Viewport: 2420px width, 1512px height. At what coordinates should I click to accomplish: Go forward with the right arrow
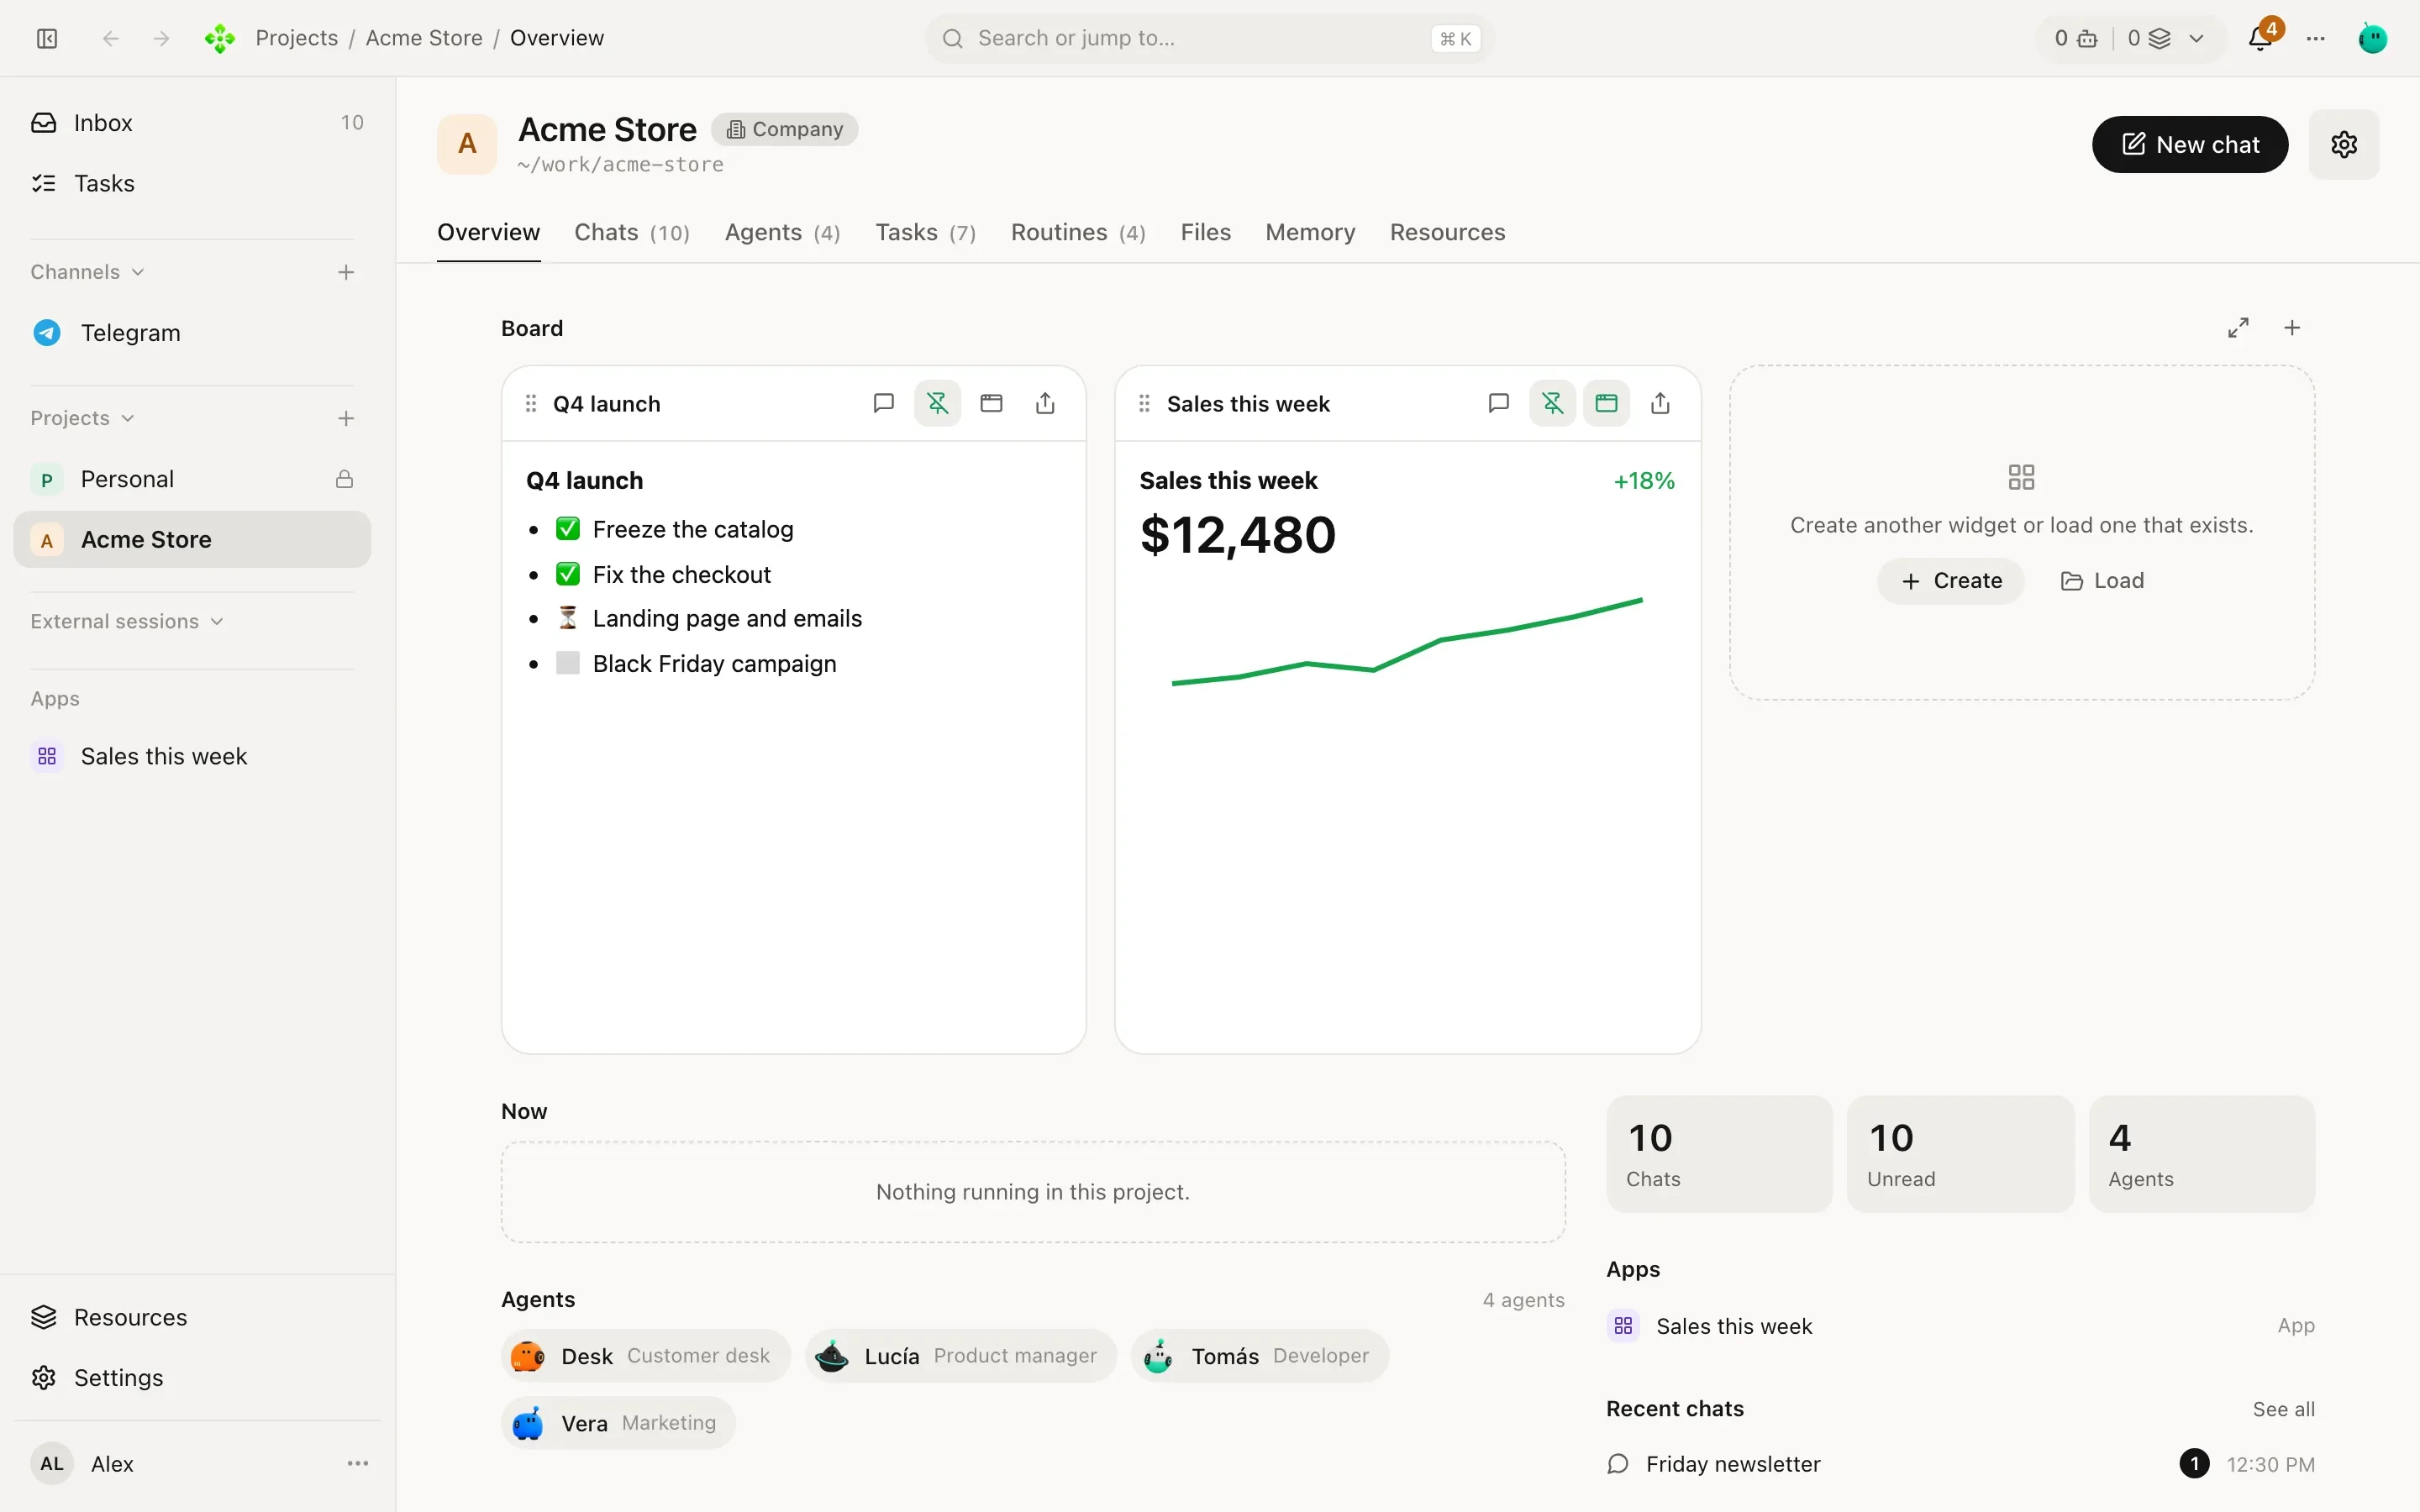161,38
